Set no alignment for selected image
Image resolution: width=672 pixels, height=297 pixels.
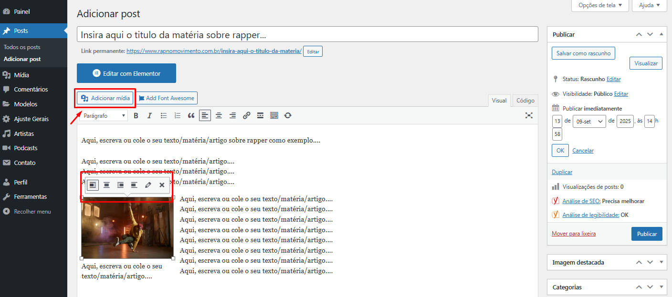(x=134, y=185)
